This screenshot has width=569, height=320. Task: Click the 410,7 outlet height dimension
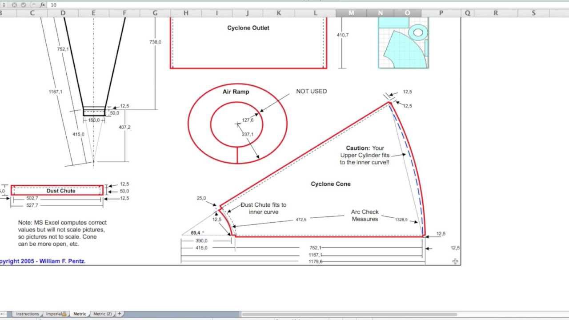pos(342,35)
